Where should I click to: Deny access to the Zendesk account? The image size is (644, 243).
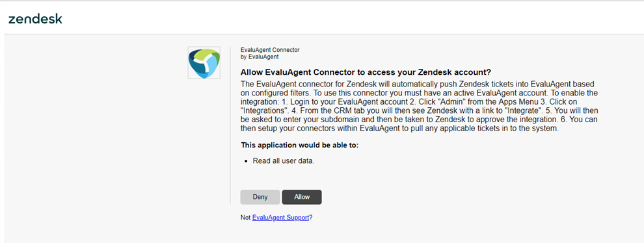pyautogui.click(x=260, y=197)
